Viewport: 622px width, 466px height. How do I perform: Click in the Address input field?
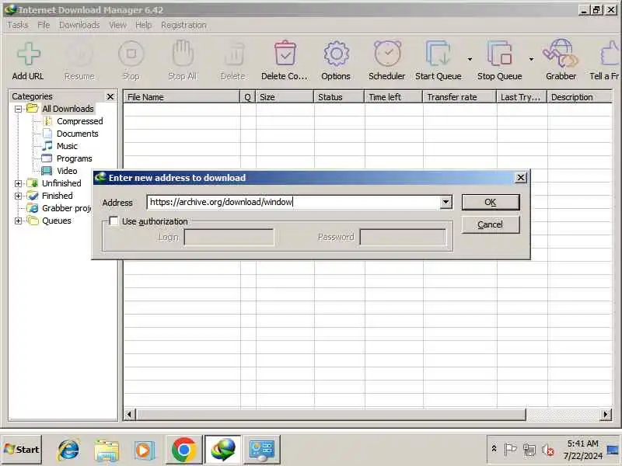tap(294, 202)
